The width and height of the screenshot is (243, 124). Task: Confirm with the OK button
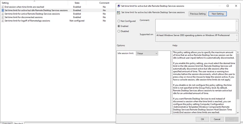202,119
